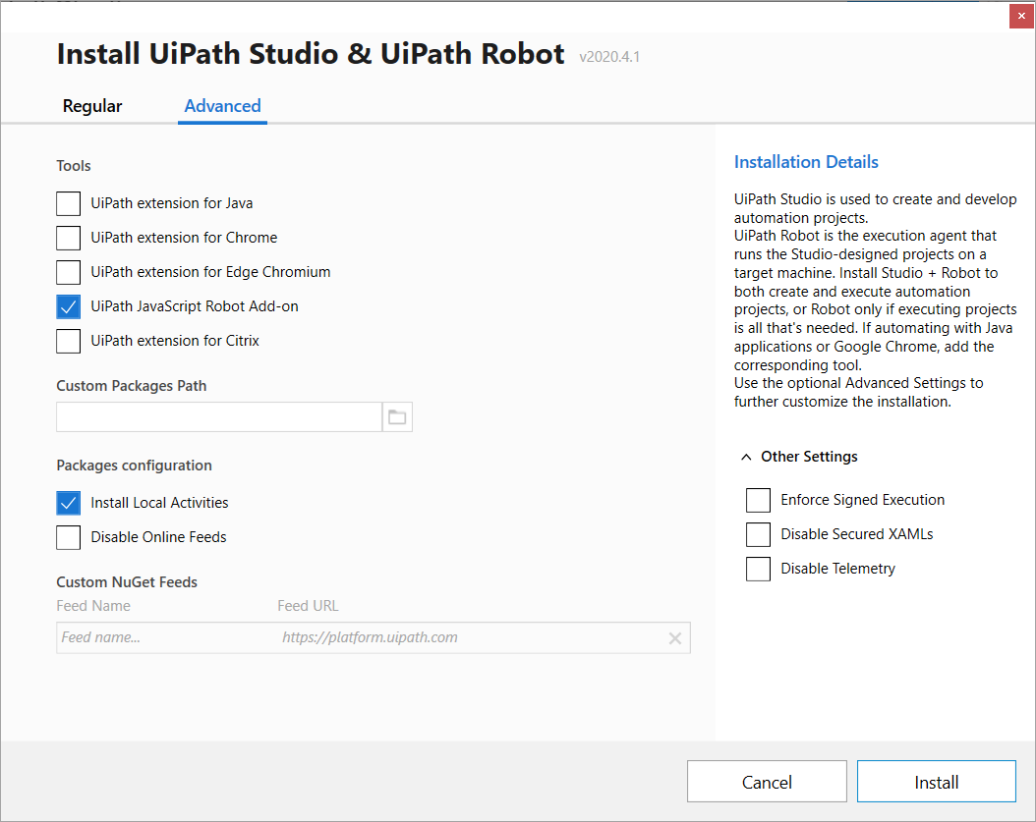
Task: Click the Packages configuration label
Action: 134,466
